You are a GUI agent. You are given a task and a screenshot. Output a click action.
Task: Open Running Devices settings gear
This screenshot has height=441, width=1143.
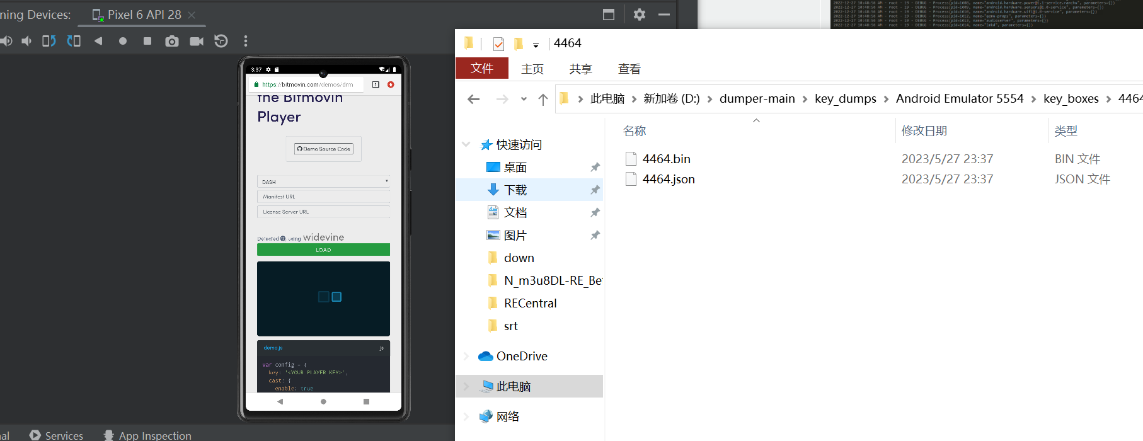coord(640,14)
